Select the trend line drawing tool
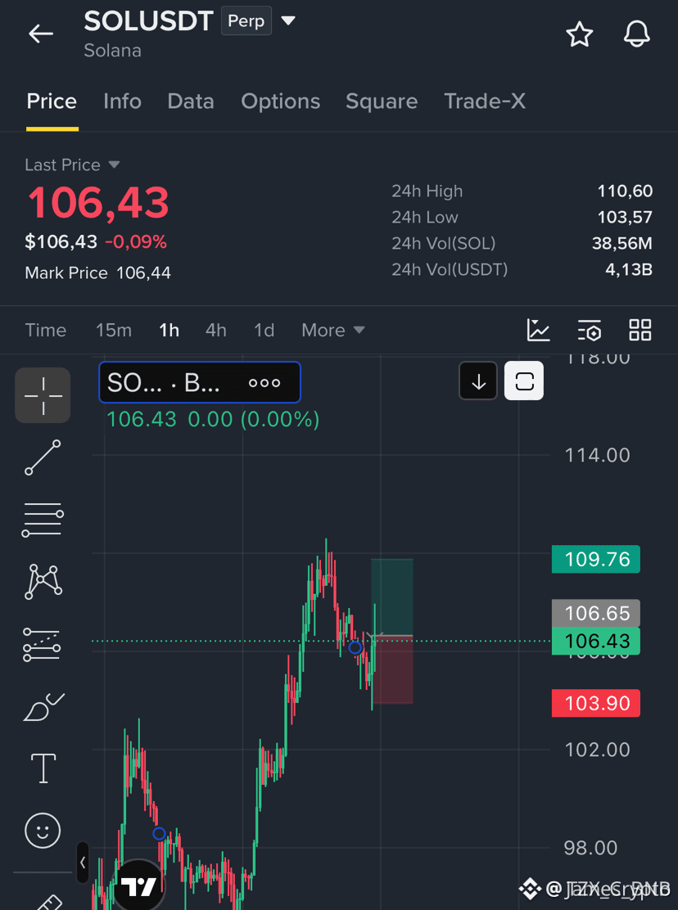 [43, 457]
